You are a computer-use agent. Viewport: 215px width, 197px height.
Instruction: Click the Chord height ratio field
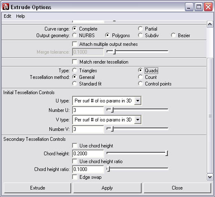click(88, 169)
